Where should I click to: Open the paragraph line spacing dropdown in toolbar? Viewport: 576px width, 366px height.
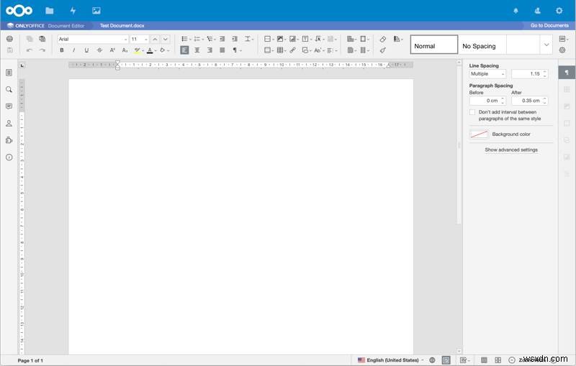(249, 39)
